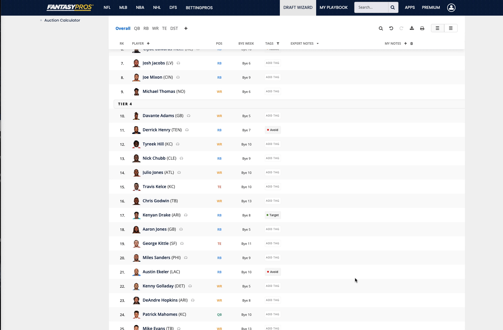
Task: Play Joe Mixon audio note icon
Action: click(178, 77)
